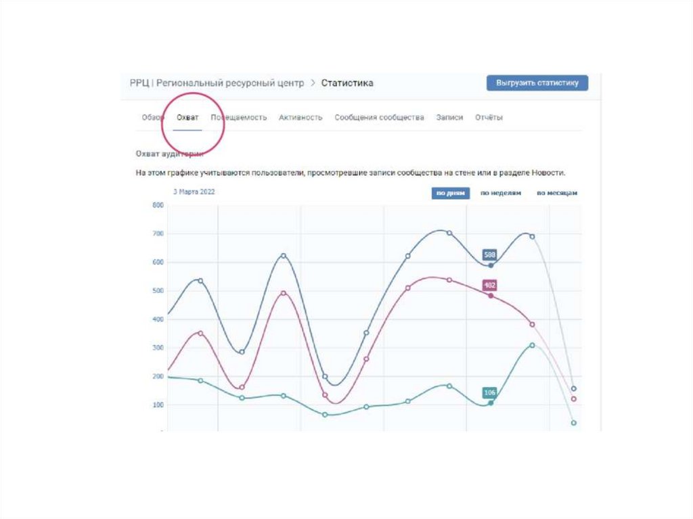The image size is (693, 519).
Task: Open the Активность tab
Action: click(300, 117)
